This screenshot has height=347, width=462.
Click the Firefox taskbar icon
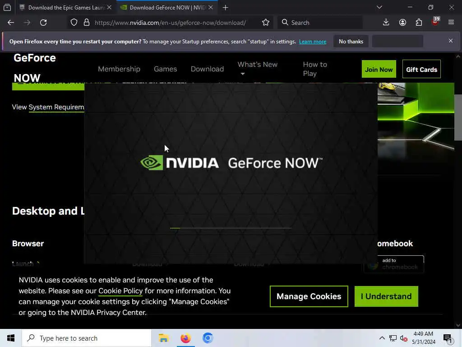click(x=185, y=338)
